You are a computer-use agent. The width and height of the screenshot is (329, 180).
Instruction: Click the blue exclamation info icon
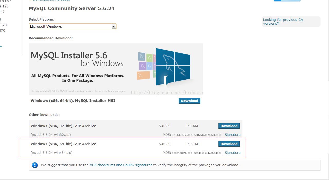pyautogui.click(x=35, y=165)
